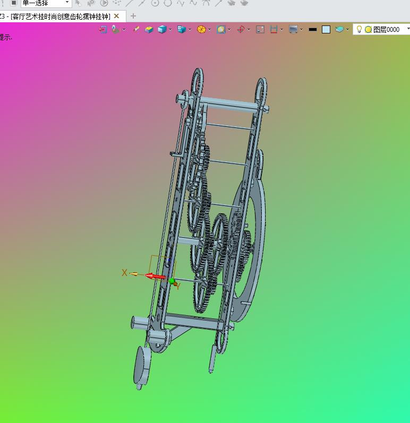Screen dimensions: 410x423
Task: Click the pointer with gear filter icon
Action: (91, 3)
